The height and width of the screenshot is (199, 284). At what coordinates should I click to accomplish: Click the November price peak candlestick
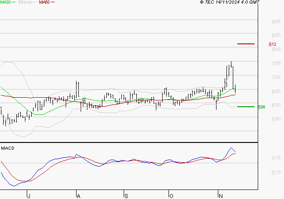[x=231, y=68]
